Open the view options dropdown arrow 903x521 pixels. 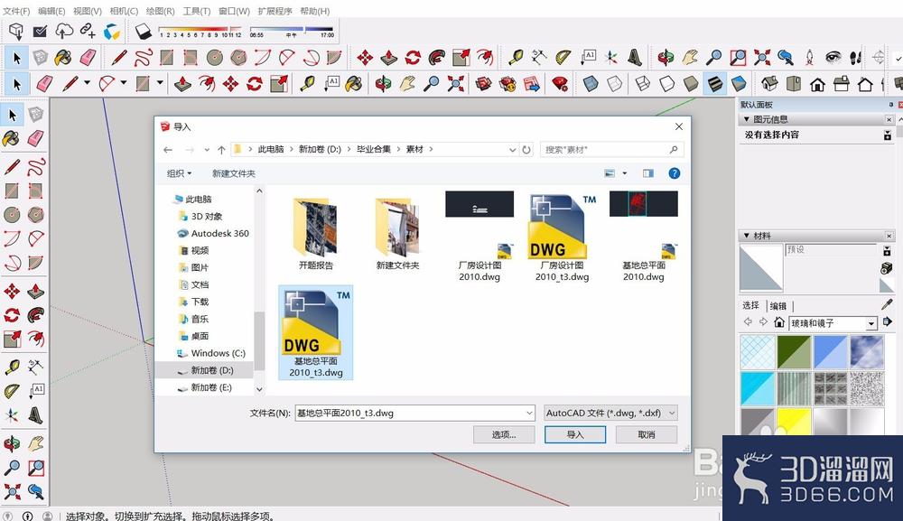(x=624, y=173)
